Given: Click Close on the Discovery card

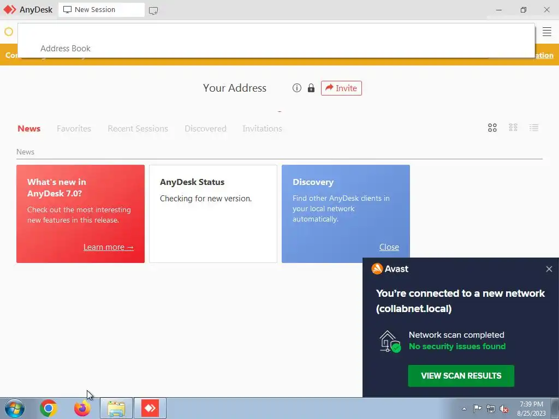Looking at the screenshot, I should click(389, 247).
